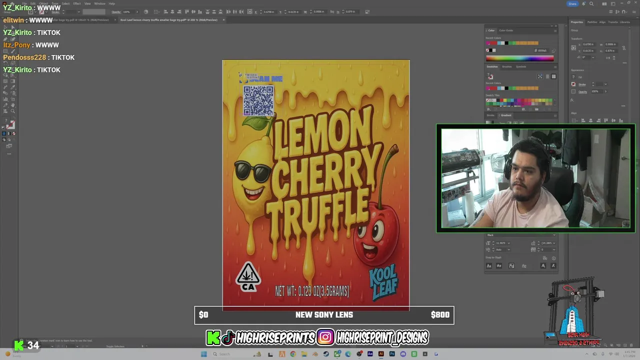Viewport: 640px width, 360px height.
Task: Click the W width field in Properties
Action: 611,44
